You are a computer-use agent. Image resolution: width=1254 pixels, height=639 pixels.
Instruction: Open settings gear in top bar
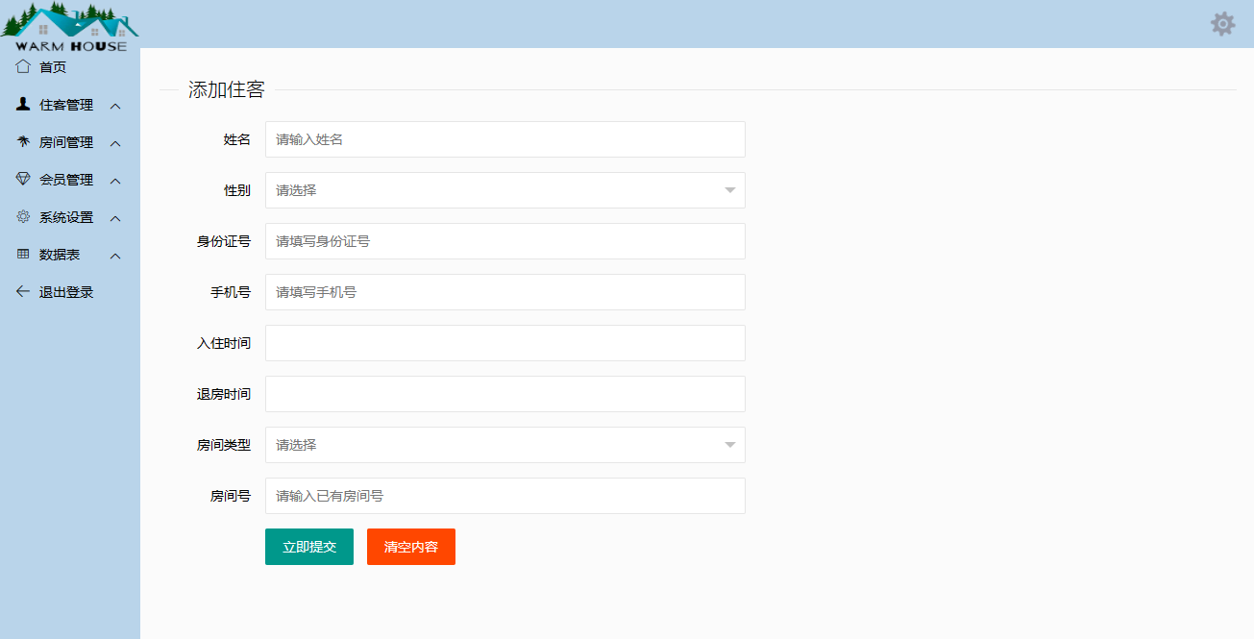(1222, 24)
